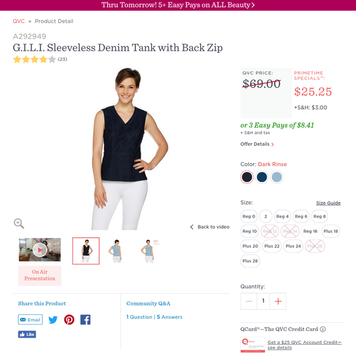Choose size Reg 6

coord(301,217)
